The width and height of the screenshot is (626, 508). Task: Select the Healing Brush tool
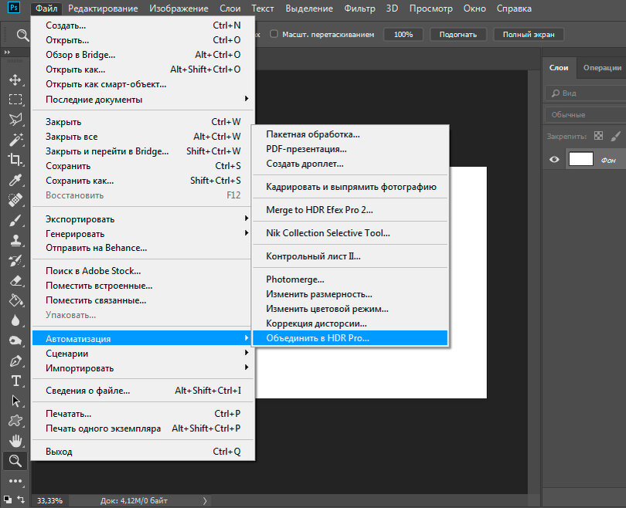point(15,200)
